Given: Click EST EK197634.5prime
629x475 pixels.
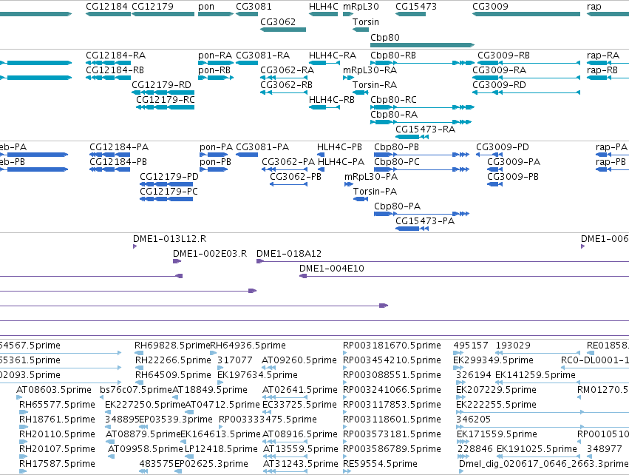Looking at the screenshot, I should tap(257, 375).
